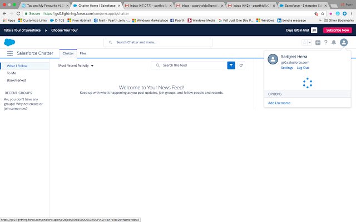Open the Customize Links bookmark
The width and height of the screenshot is (356, 222).
pos(32,21)
